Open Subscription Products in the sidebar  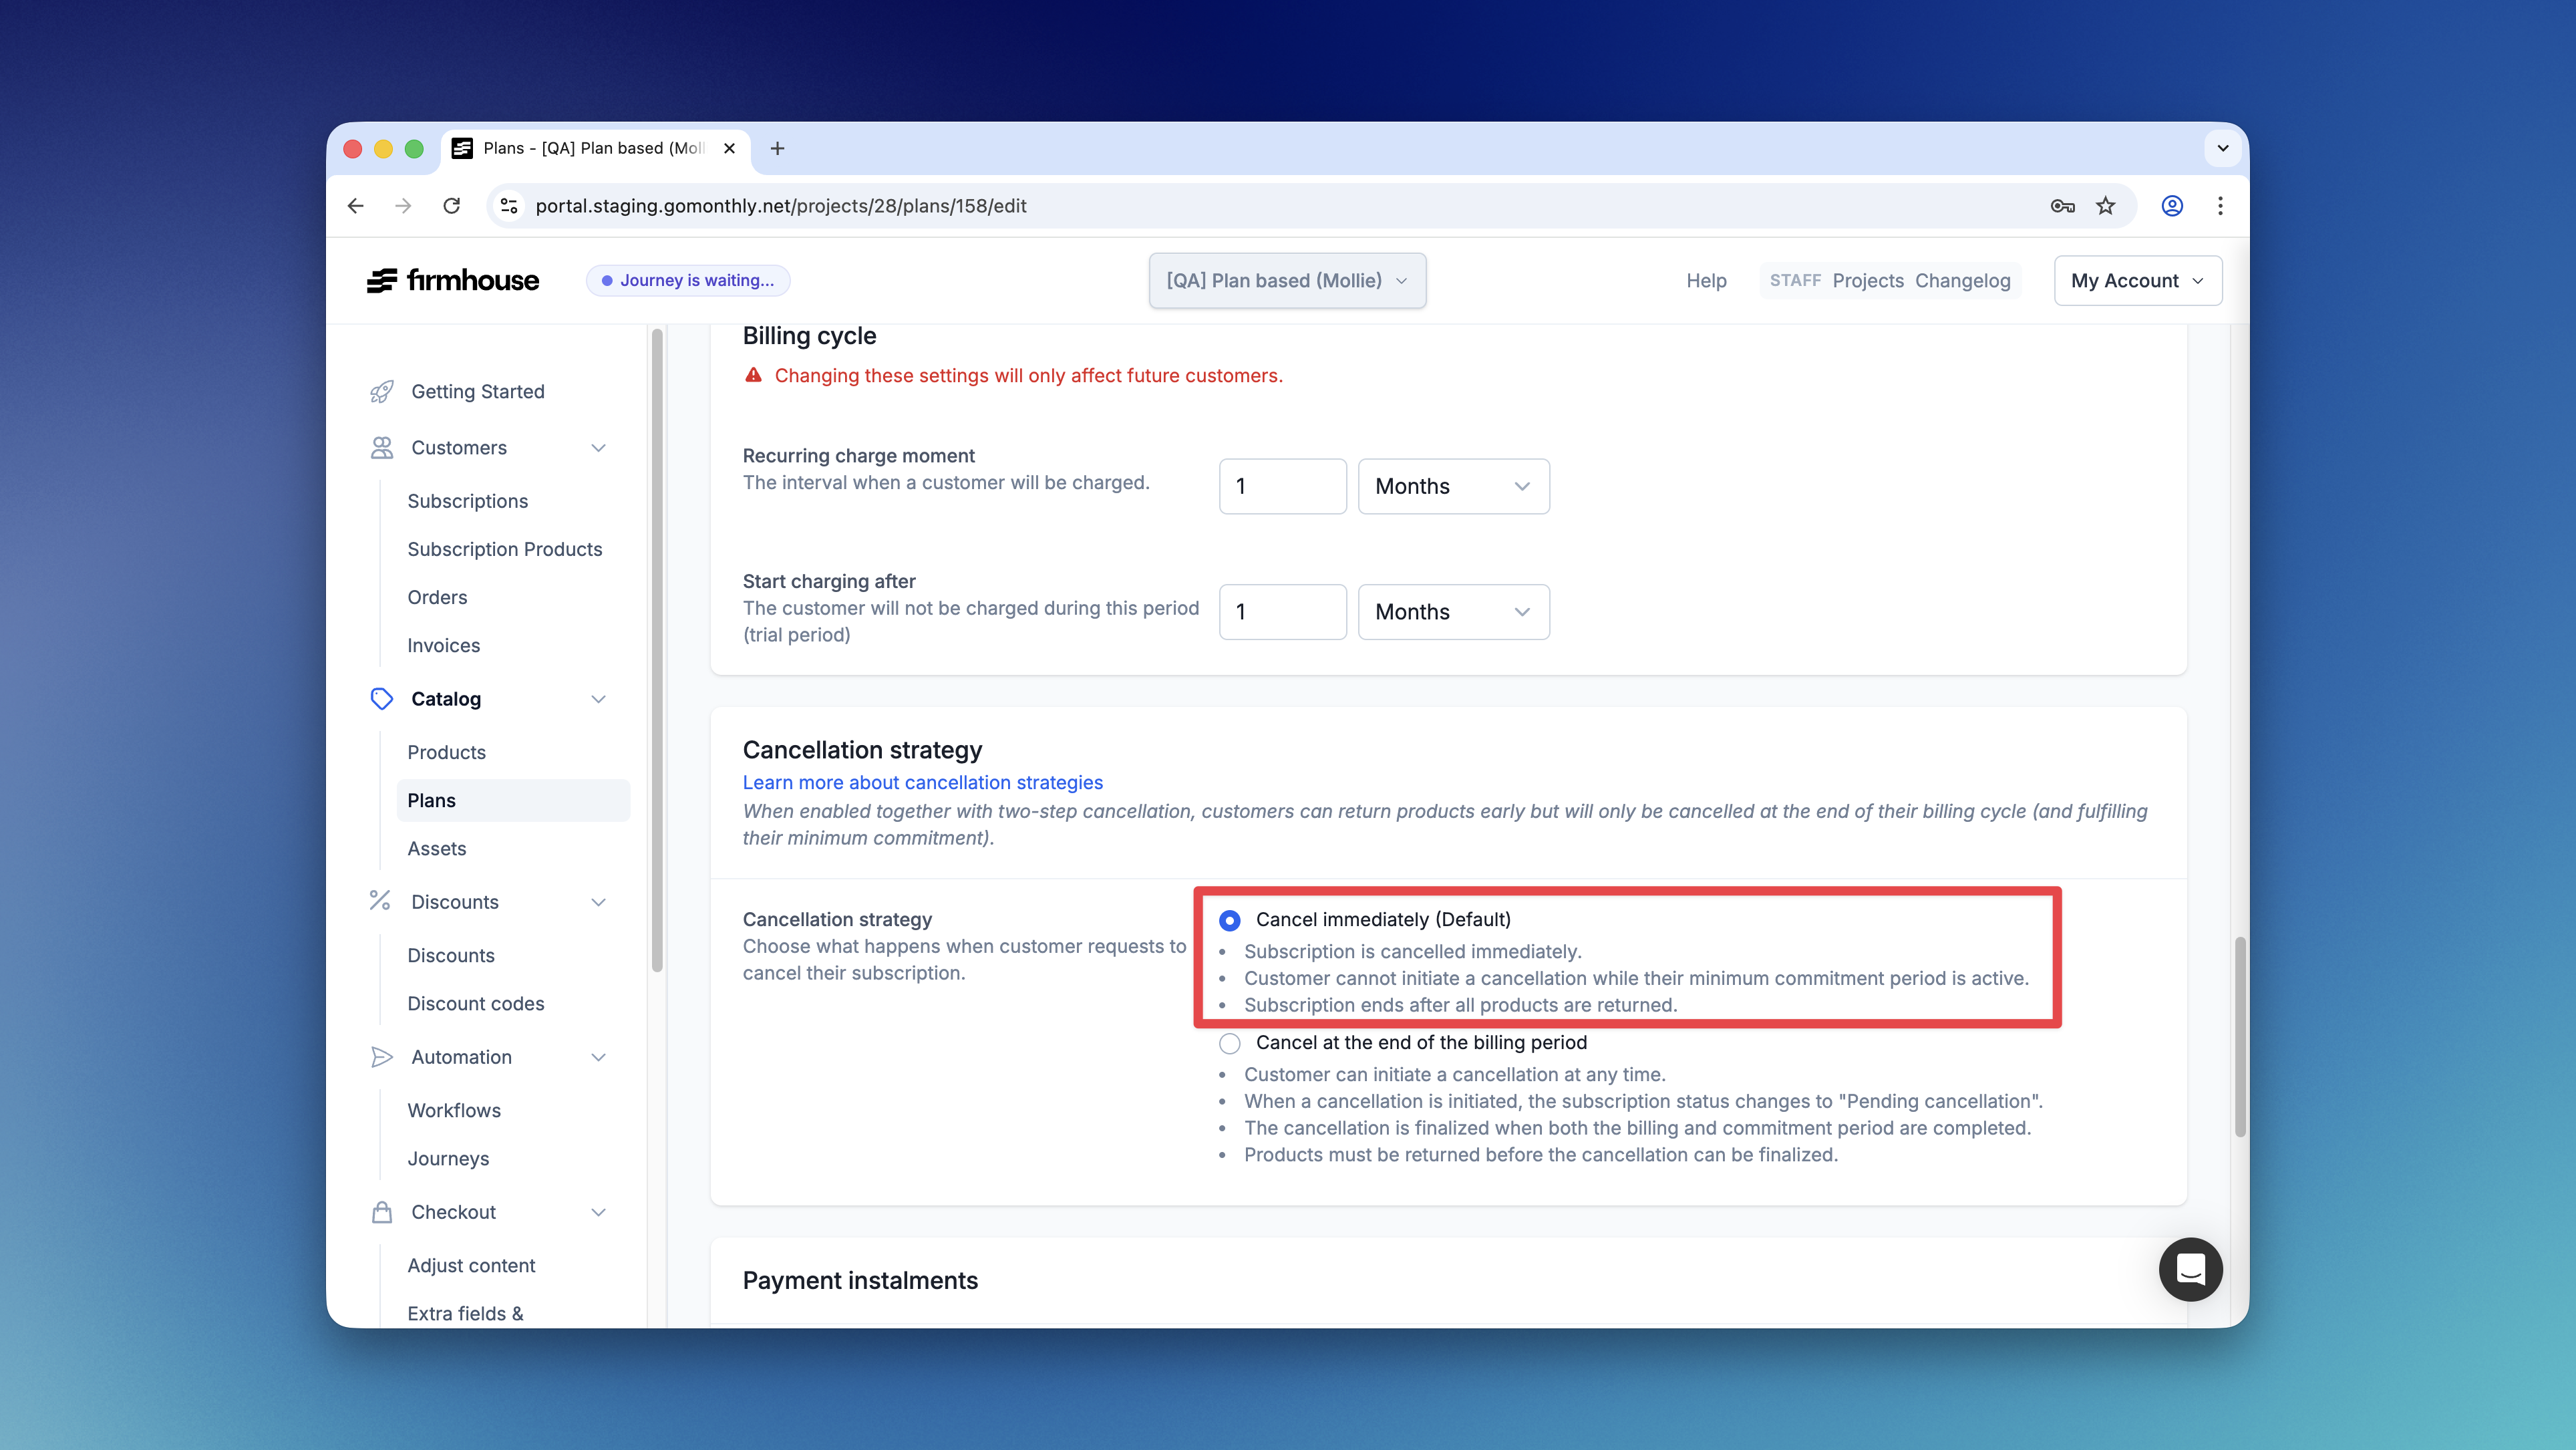point(505,549)
